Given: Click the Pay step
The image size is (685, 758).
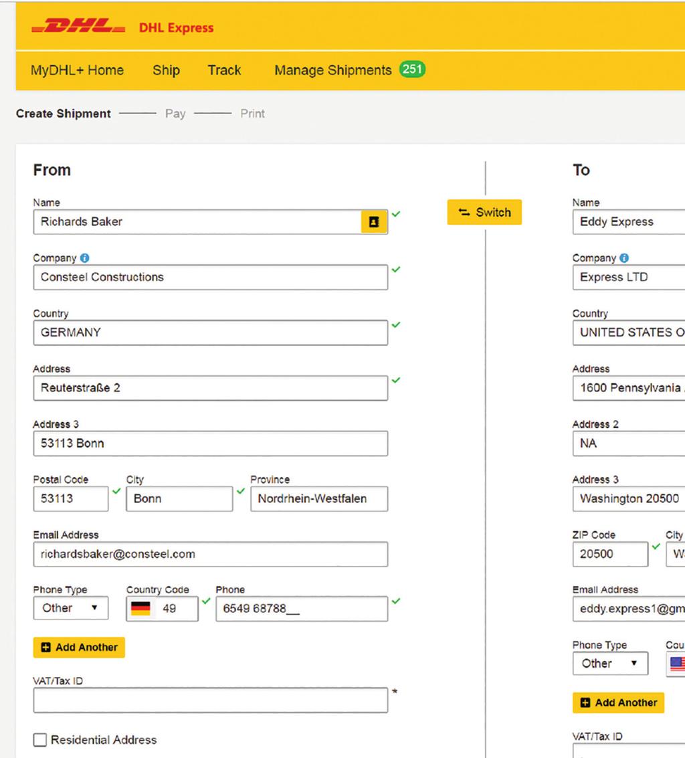Looking at the screenshot, I should [x=175, y=114].
